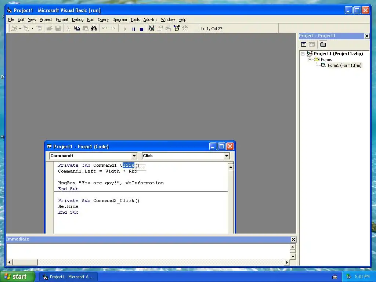
Task: Click the Start run arrow button
Action: click(125, 29)
